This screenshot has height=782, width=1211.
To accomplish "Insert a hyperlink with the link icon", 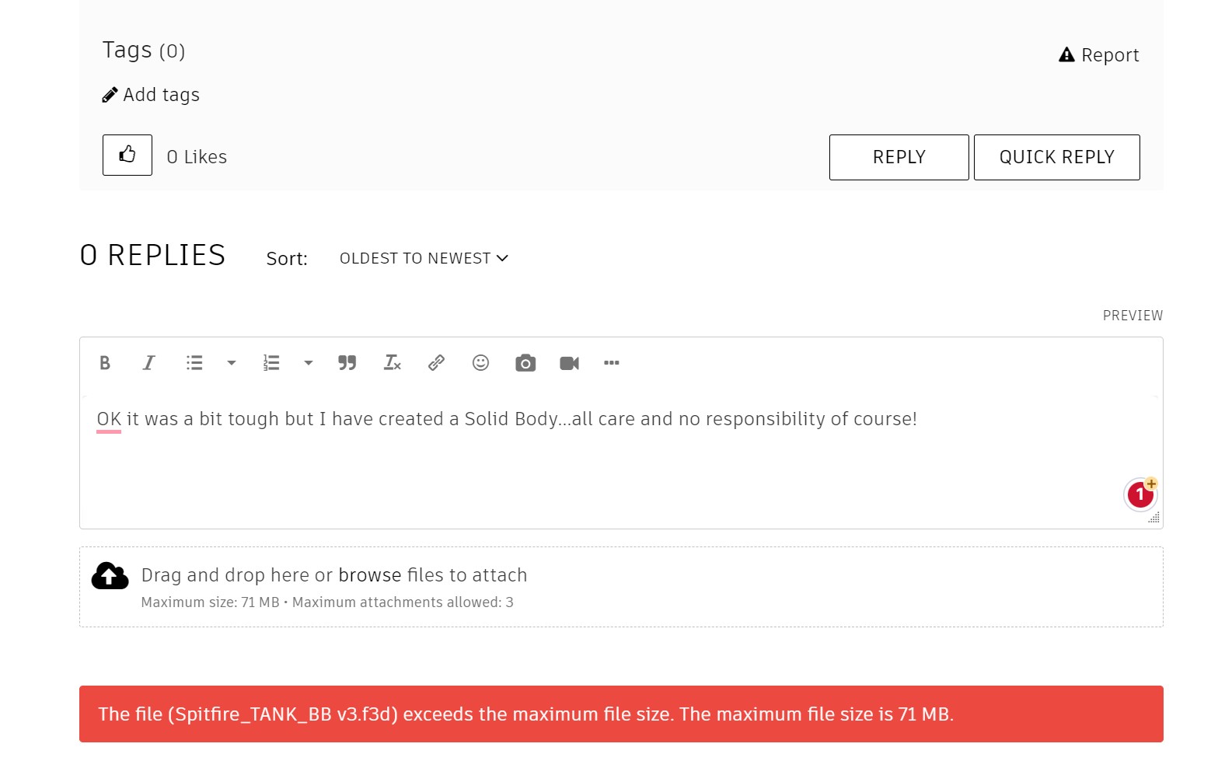I will (436, 363).
